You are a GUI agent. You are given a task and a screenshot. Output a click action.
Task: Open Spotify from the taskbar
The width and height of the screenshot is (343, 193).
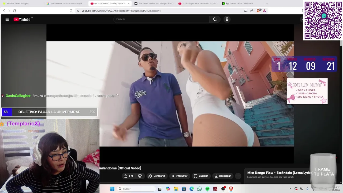(207, 189)
